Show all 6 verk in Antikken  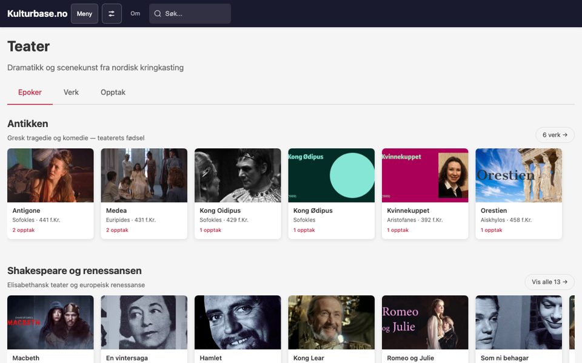coord(555,135)
